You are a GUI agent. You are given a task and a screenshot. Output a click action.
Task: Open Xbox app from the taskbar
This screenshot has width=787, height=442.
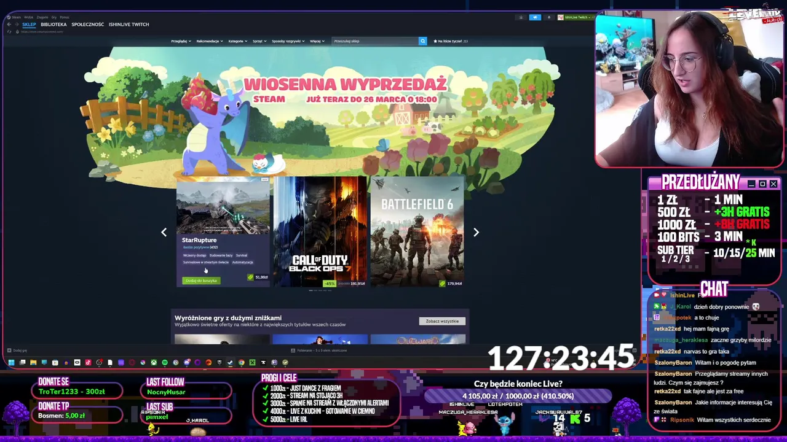[x=154, y=362]
